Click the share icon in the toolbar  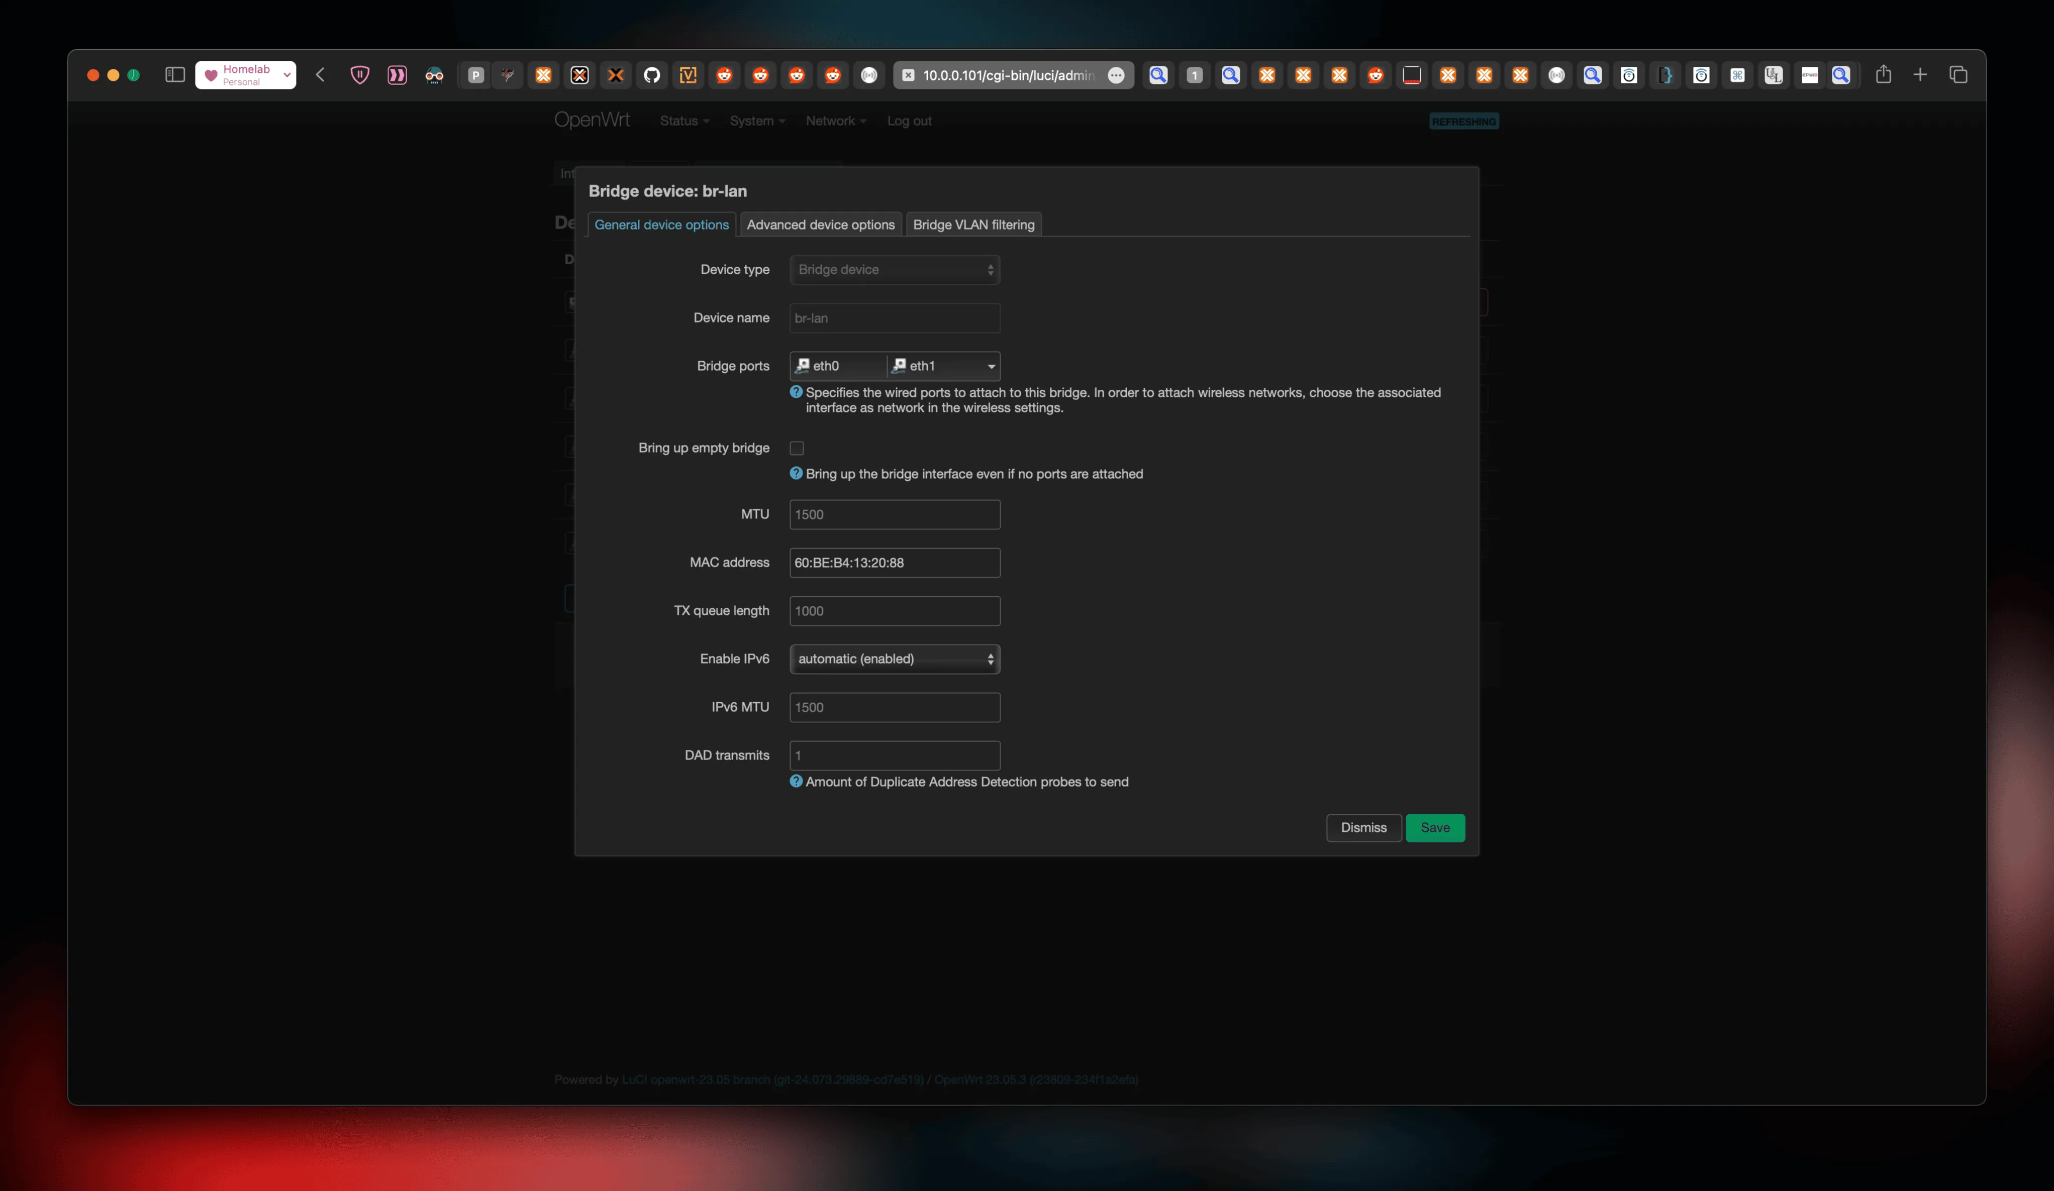point(1884,75)
